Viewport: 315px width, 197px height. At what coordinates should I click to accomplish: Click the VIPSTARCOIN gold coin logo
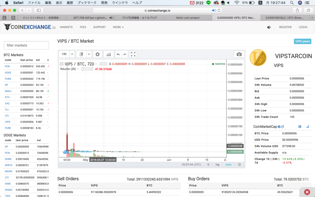pyautogui.click(x=258, y=58)
